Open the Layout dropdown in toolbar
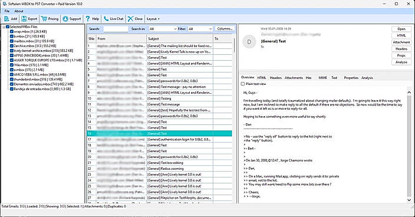Screen dimensions: 415x217 [153, 19]
